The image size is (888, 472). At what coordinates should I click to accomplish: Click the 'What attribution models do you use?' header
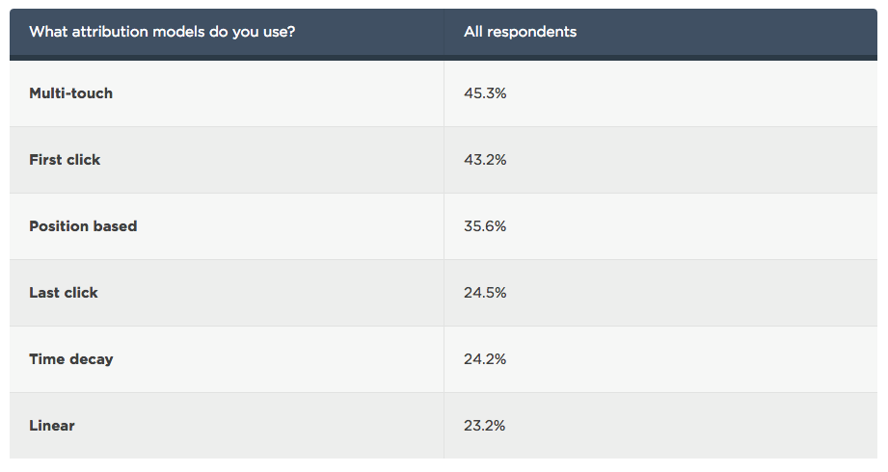pyautogui.click(x=162, y=32)
